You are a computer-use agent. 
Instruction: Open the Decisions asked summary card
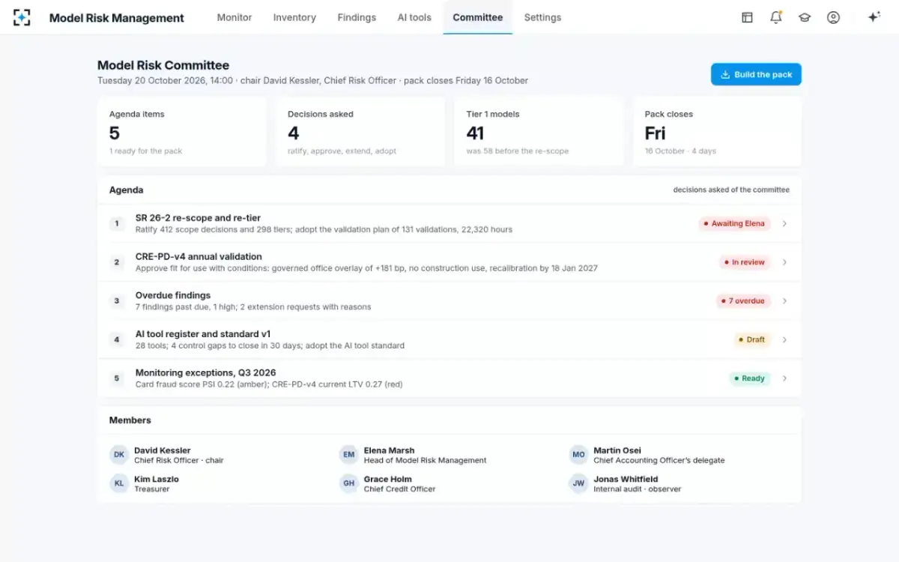(x=360, y=131)
